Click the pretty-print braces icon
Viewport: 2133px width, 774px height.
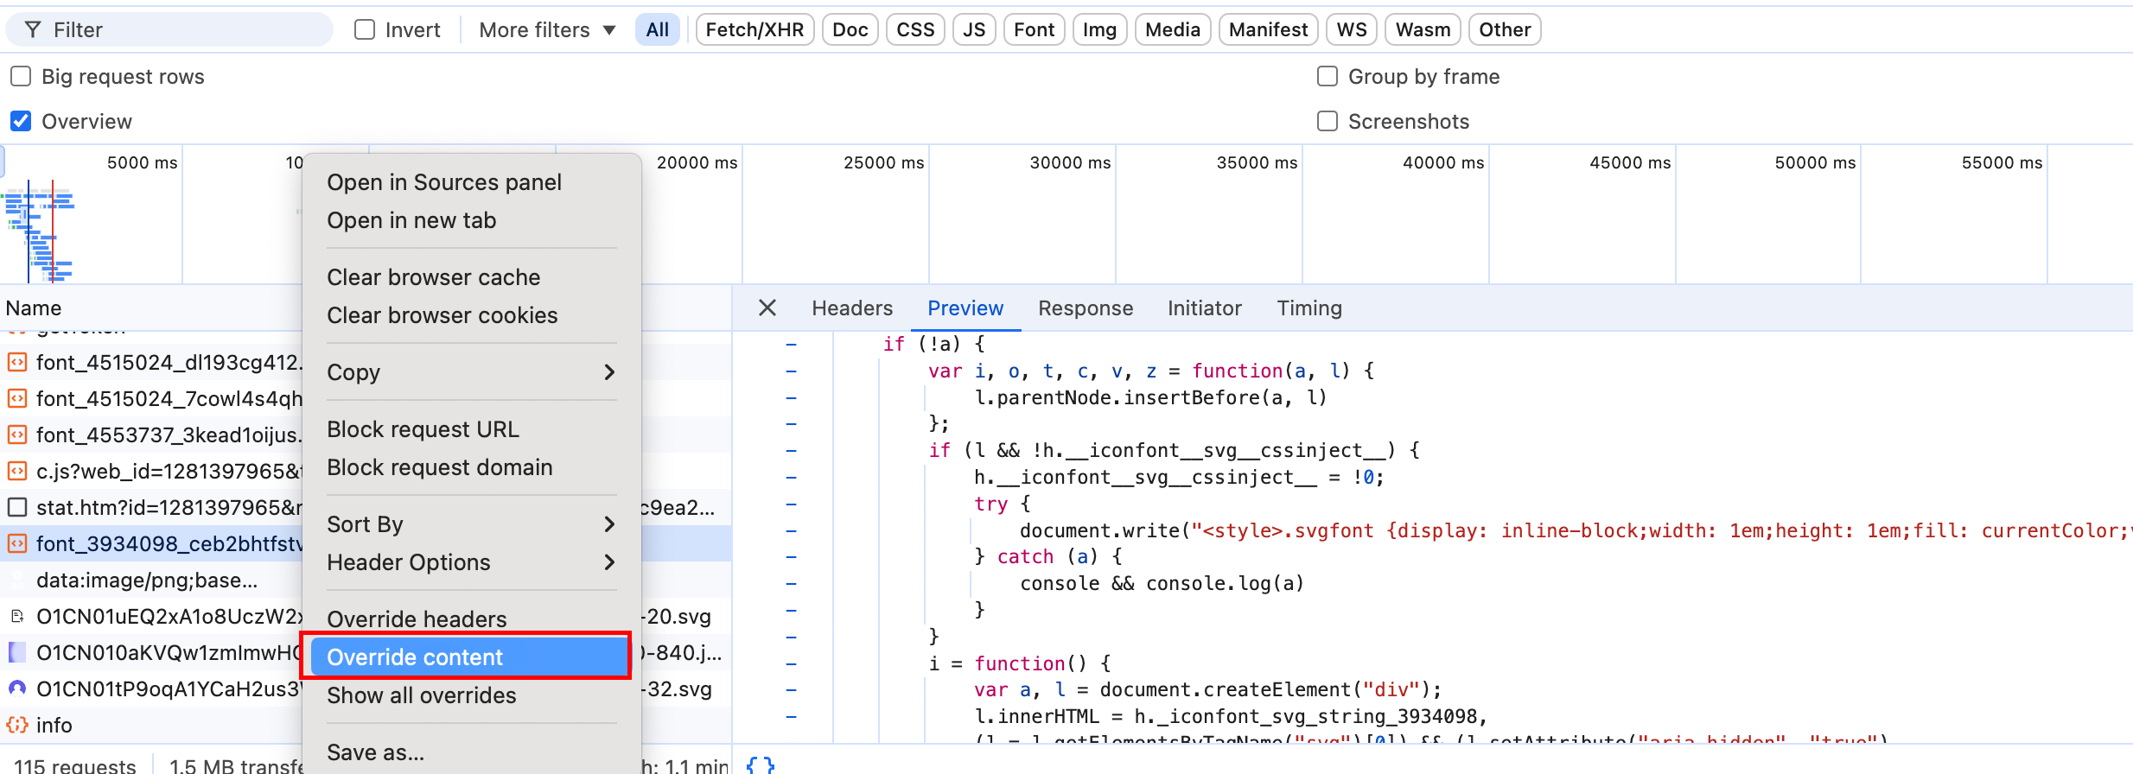(x=760, y=764)
